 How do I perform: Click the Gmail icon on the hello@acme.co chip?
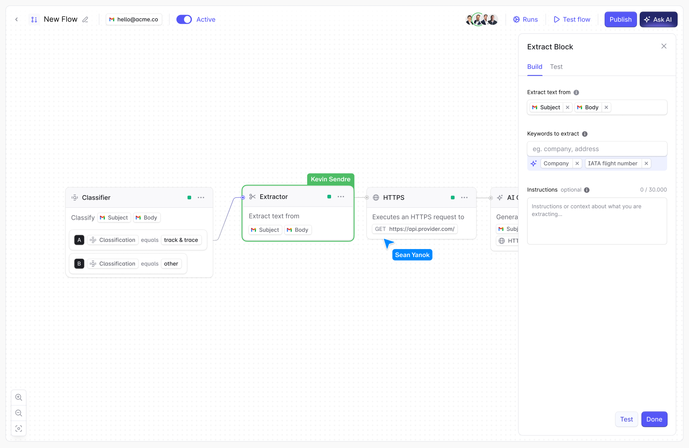tap(112, 19)
